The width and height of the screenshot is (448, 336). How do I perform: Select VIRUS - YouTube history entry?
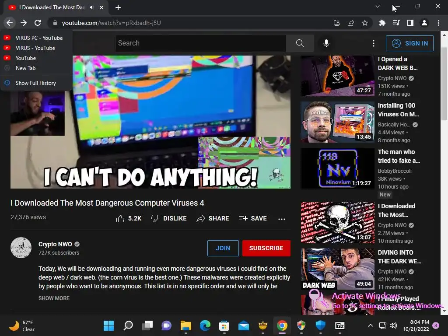point(36,48)
